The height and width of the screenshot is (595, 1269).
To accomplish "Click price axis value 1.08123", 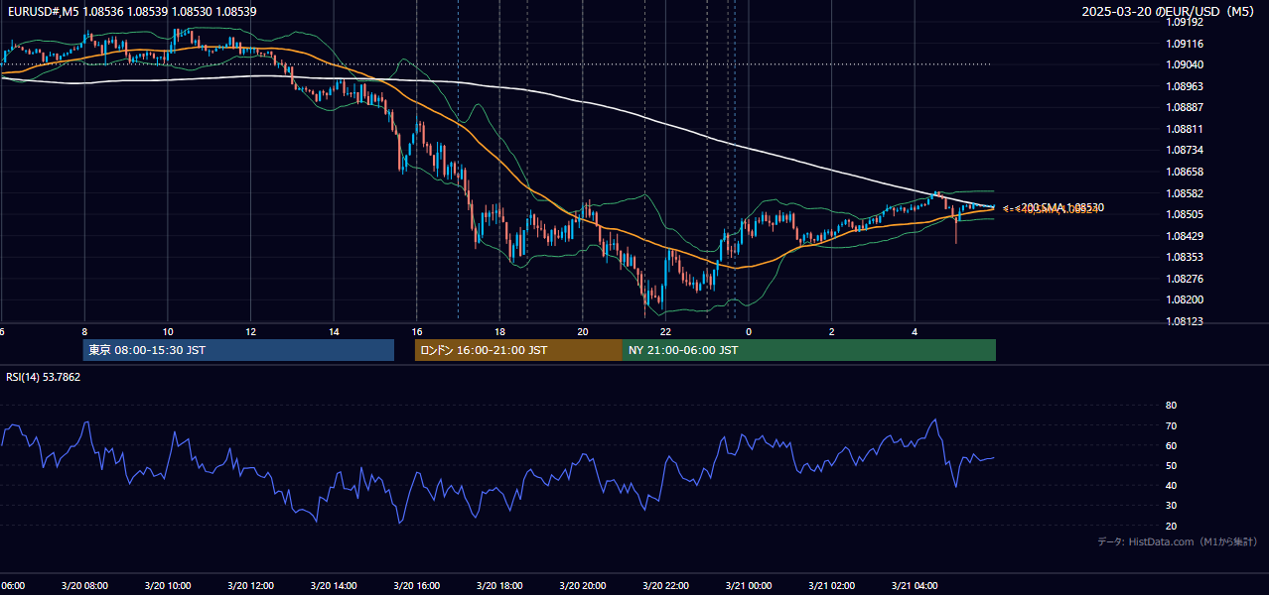I will point(1186,321).
